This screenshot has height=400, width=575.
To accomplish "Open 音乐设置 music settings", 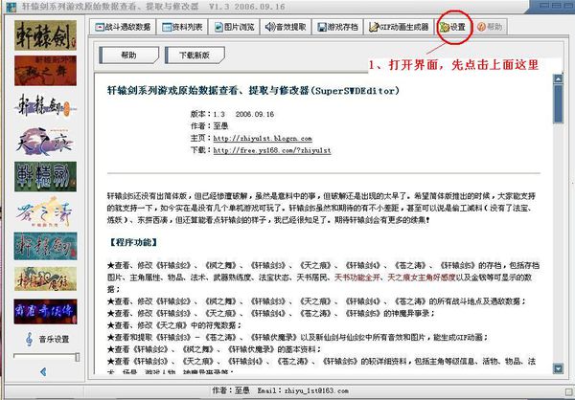I will point(54,339).
